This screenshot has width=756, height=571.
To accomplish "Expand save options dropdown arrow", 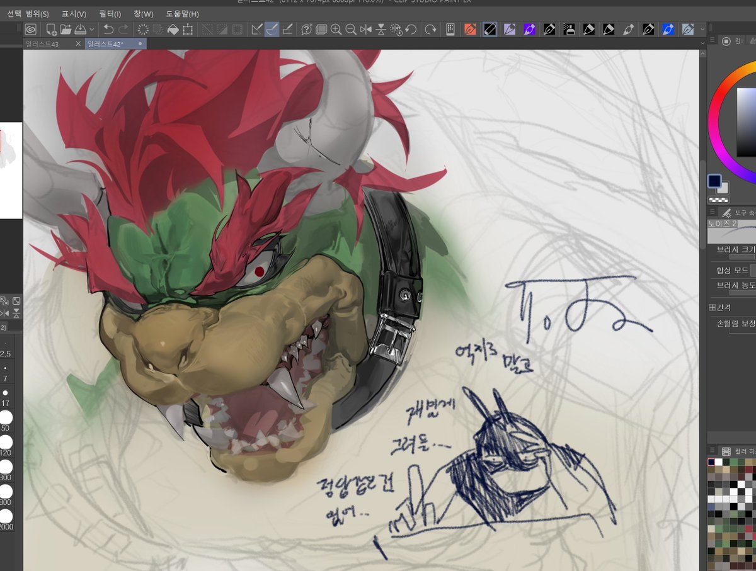I will coord(92,29).
